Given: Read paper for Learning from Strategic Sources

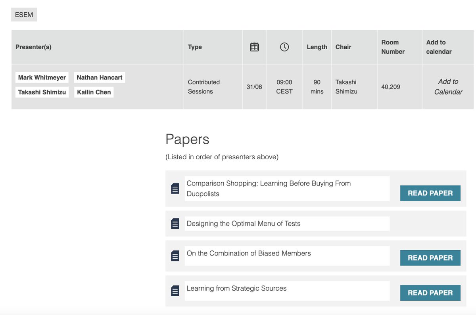Looking at the screenshot, I should [x=430, y=293].
